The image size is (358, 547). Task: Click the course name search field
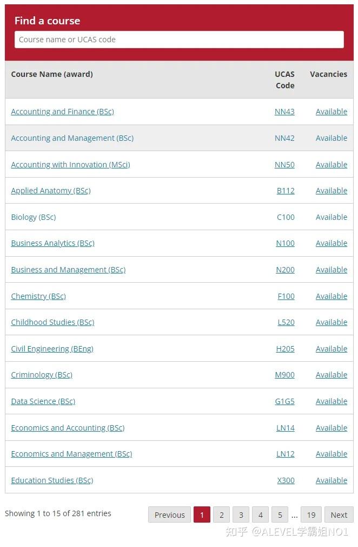click(178, 40)
